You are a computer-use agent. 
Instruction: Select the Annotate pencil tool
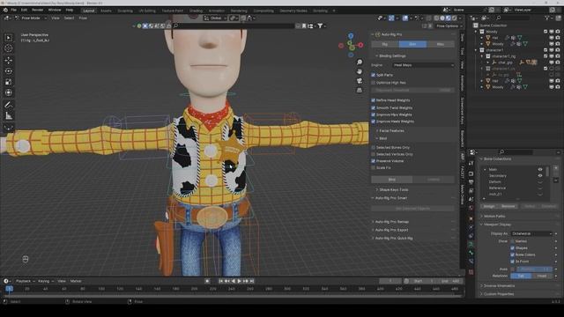click(x=8, y=105)
